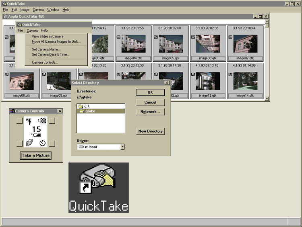Click the flash icon in Camera Controls display
Image resolution: width=302 pixels, height=227 pixels.
click(29, 121)
